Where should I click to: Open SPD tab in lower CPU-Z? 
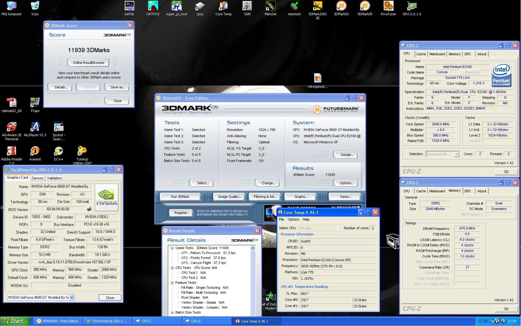click(467, 191)
